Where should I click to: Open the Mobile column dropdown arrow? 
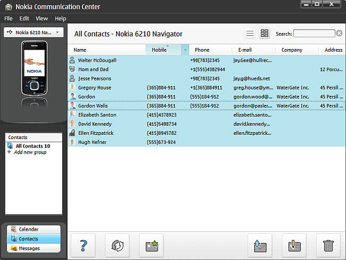[185, 50]
